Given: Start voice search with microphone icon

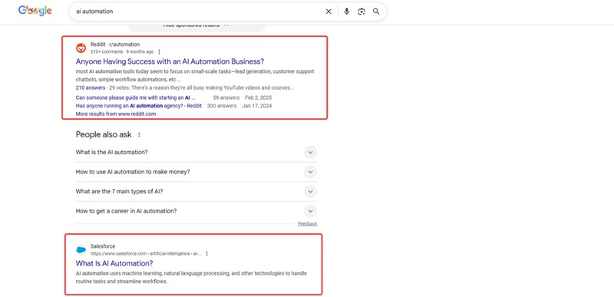Looking at the screenshot, I should click(347, 12).
